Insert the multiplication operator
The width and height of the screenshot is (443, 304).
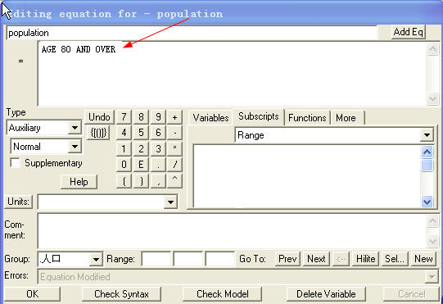click(174, 149)
